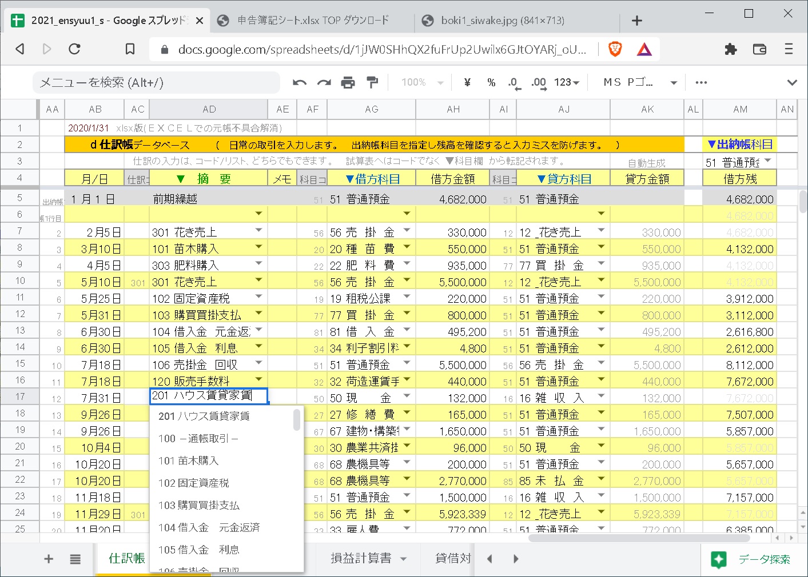Image resolution: width=808 pixels, height=577 pixels.
Task: Open the 出納帳科目 51 普通預金 dropdown
Action: coord(767,161)
